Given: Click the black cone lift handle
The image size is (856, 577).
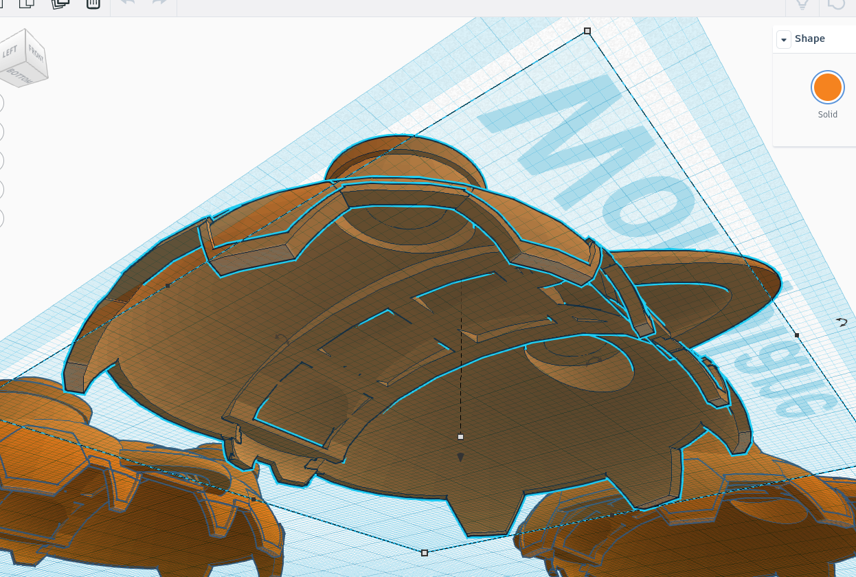Looking at the screenshot, I should [461, 457].
